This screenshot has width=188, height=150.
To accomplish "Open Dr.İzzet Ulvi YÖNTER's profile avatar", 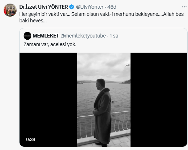I will [x=10, y=10].
